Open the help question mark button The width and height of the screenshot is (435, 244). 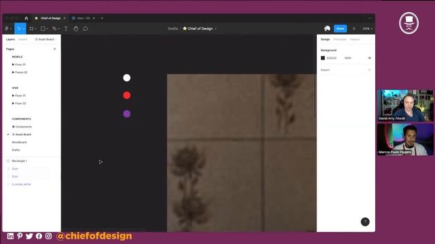365,222
